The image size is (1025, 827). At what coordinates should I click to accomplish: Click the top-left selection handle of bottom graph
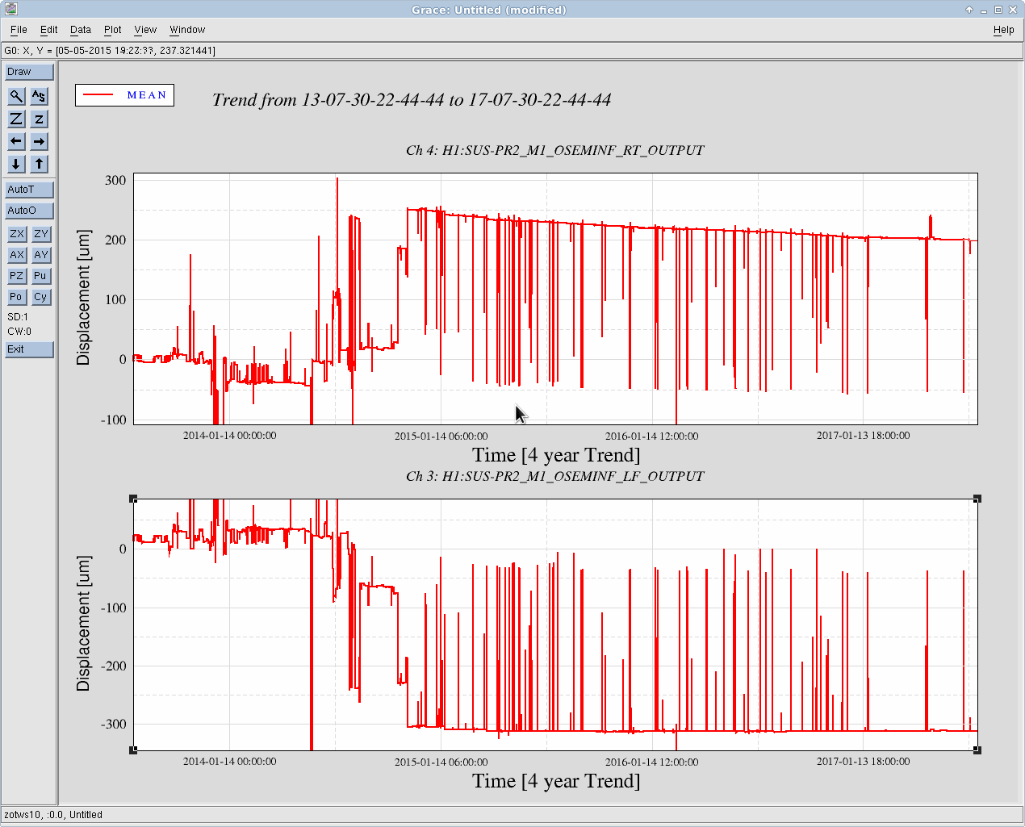pos(133,499)
